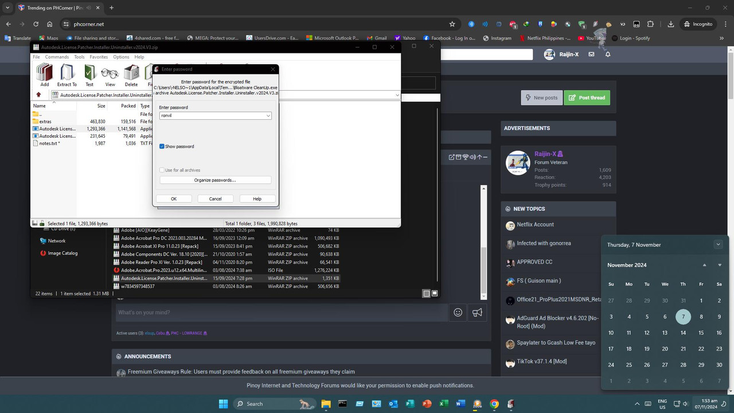
Task: Switch to Google Chrome on the taskbar
Action: point(494,404)
